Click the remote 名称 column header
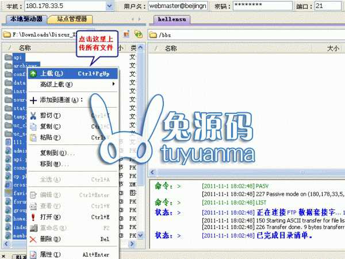The image size is (345, 259). (170, 49)
